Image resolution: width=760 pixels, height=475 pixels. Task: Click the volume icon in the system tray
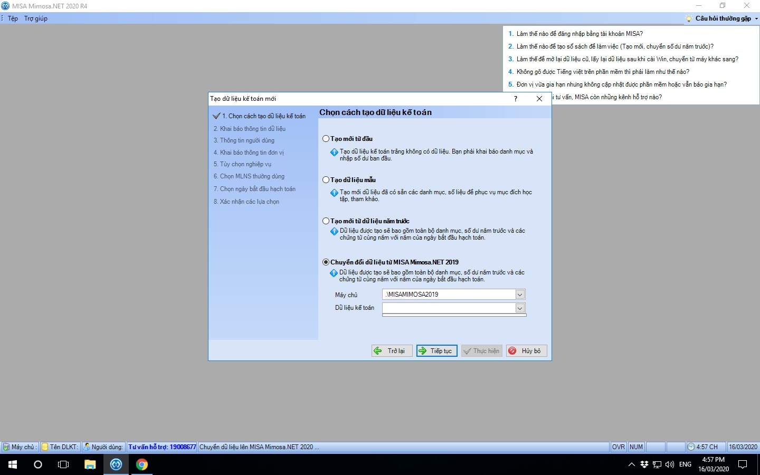click(670, 464)
